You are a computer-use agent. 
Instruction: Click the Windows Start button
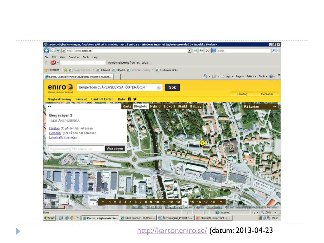(x=49, y=218)
